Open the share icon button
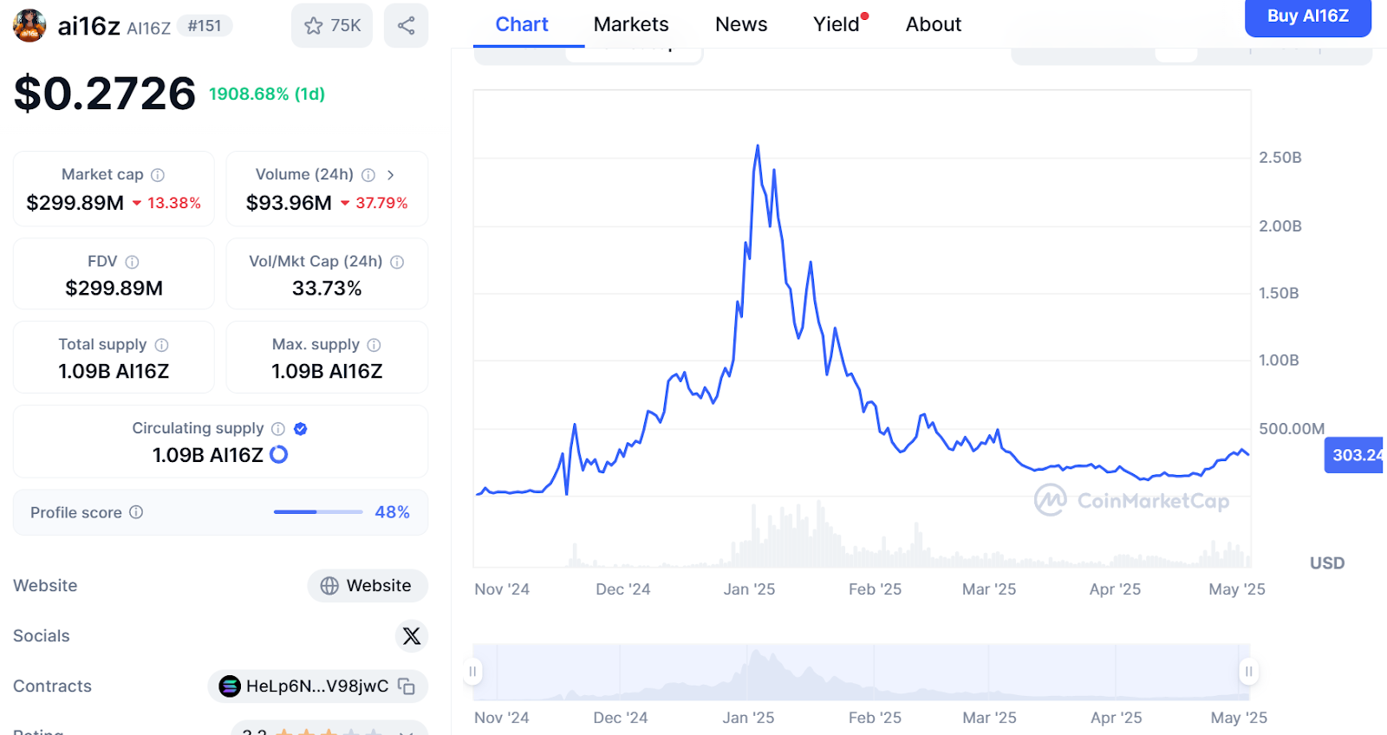Viewport: 1387px width, 735px height. pyautogui.click(x=406, y=26)
